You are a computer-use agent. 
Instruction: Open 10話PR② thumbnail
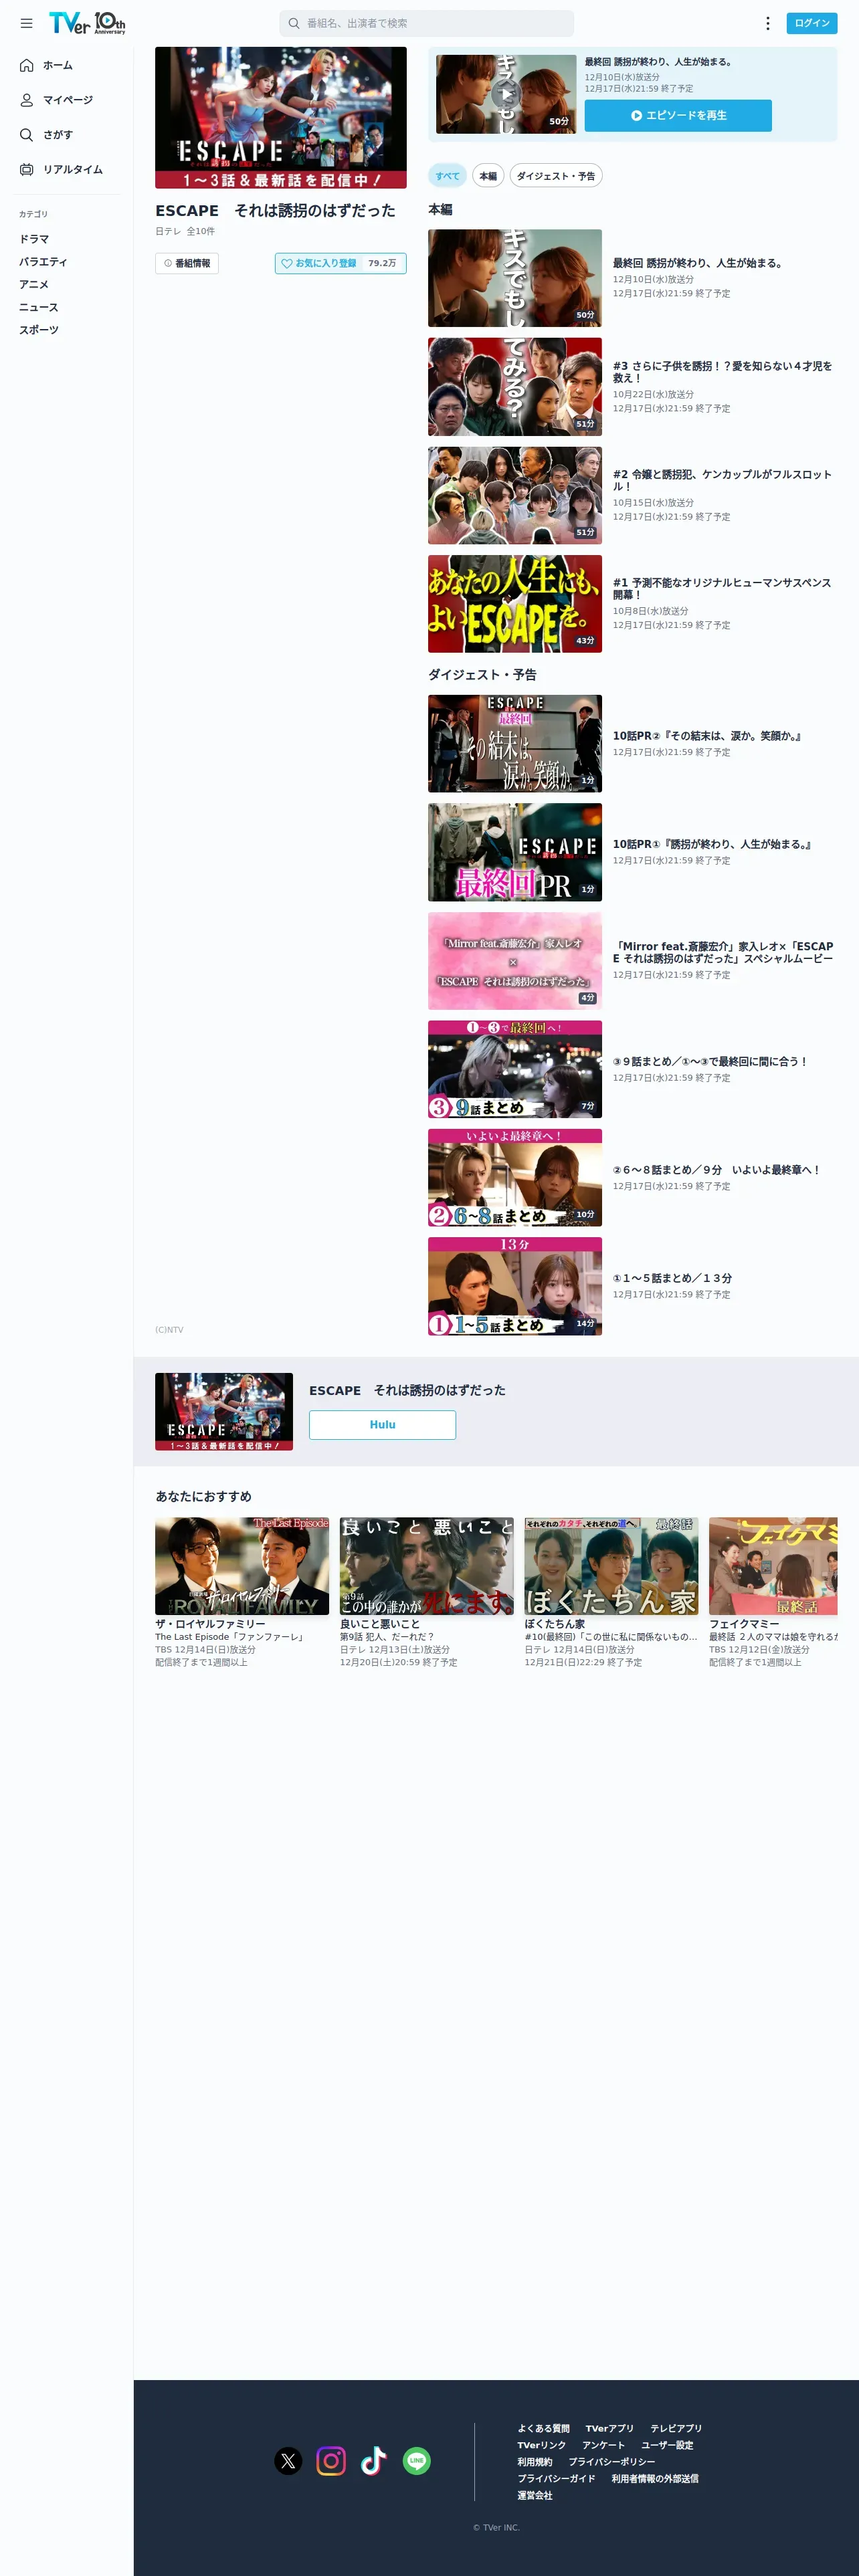[x=515, y=744]
